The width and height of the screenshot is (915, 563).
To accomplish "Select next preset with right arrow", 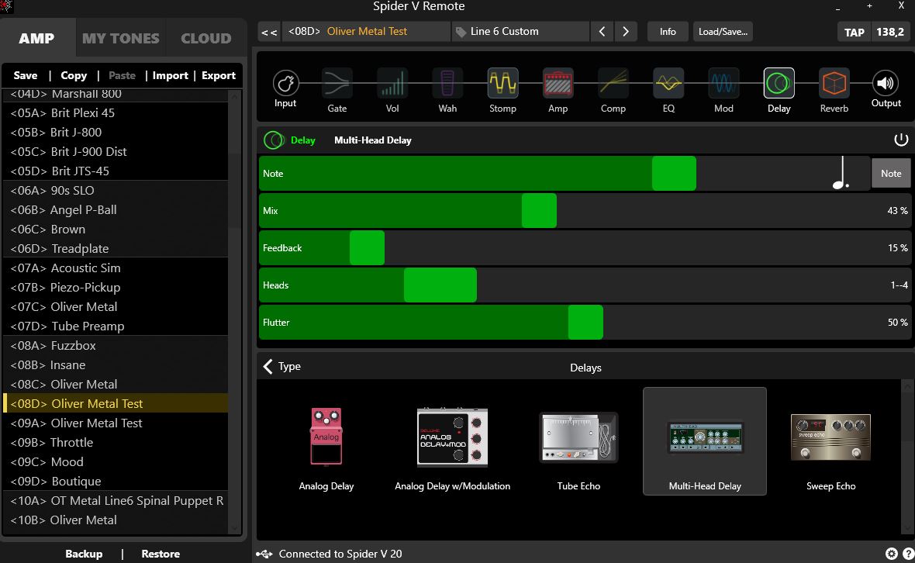I will point(626,32).
